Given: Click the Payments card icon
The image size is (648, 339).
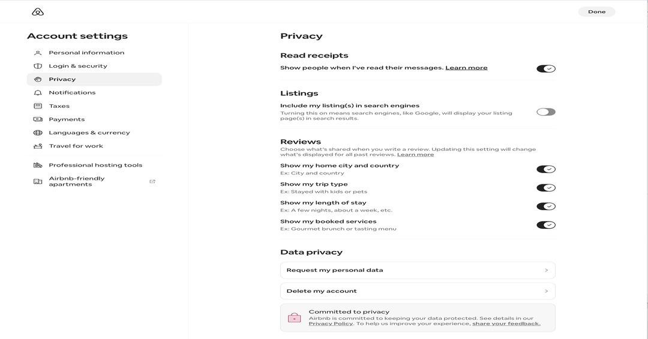Looking at the screenshot, I should pos(38,119).
